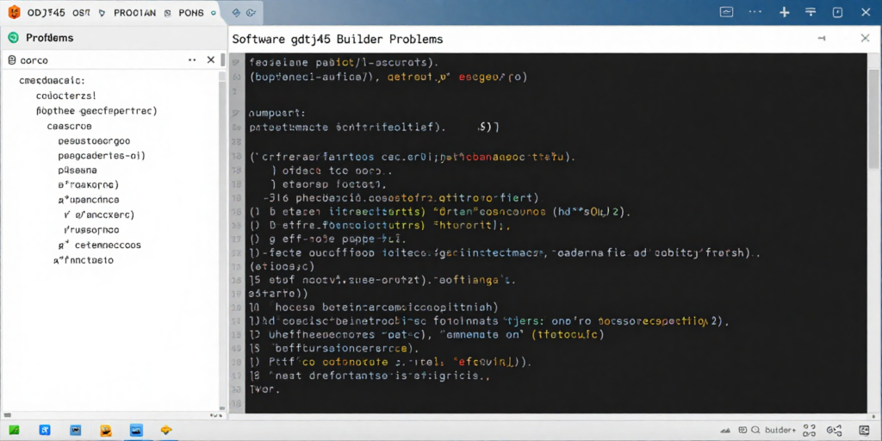Click the four-circles icon right of 'butder+'
This screenshot has width=882, height=441.
810,431
